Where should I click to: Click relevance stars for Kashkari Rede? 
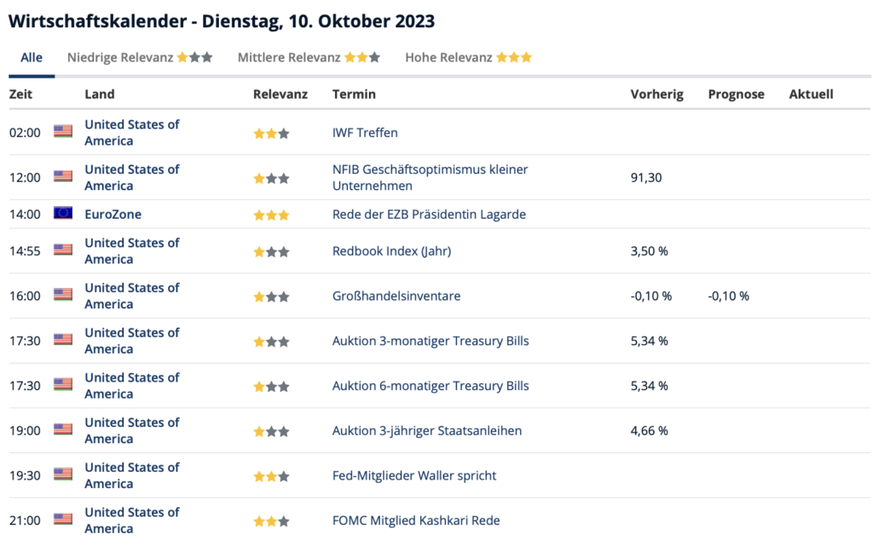pyautogui.click(x=272, y=521)
